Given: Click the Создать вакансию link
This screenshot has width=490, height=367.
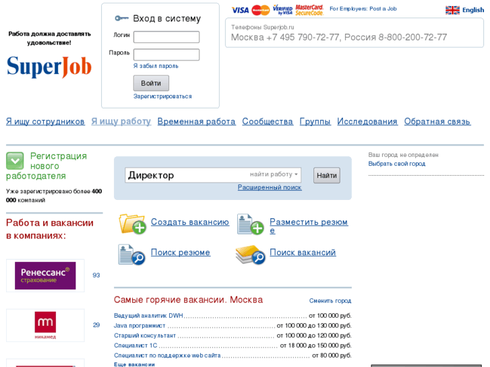Looking at the screenshot, I should click(190, 222).
